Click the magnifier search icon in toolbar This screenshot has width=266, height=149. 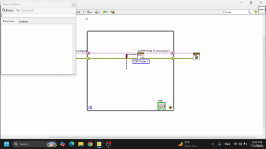click(x=249, y=12)
